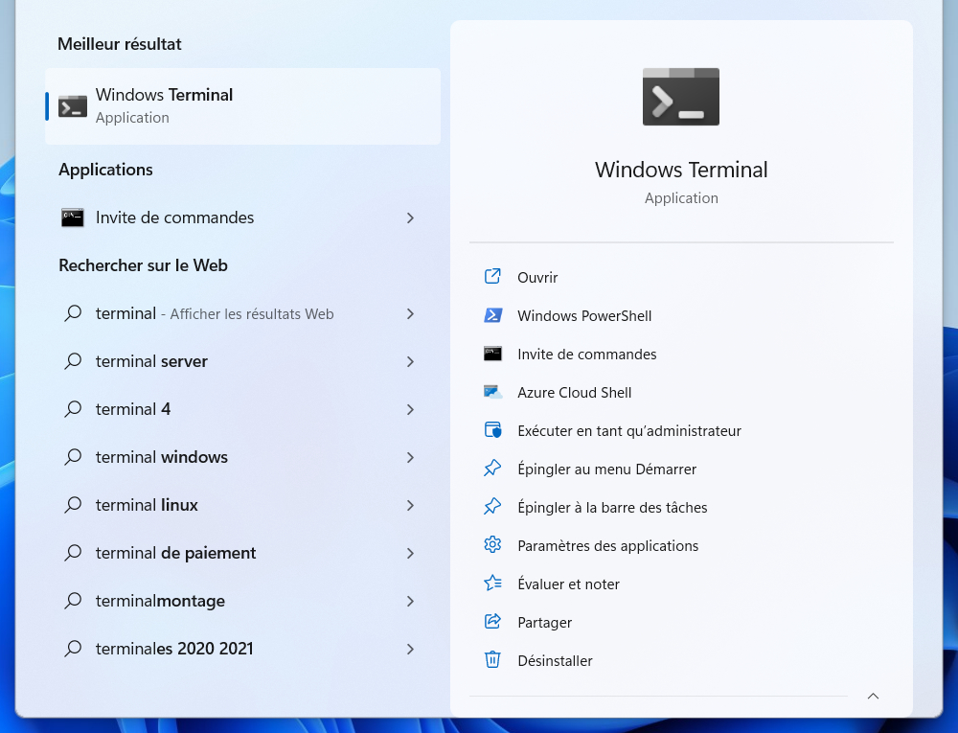Click the share icon beside Partager
The width and height of the screenshot is (958, 733).
[492, 622]
